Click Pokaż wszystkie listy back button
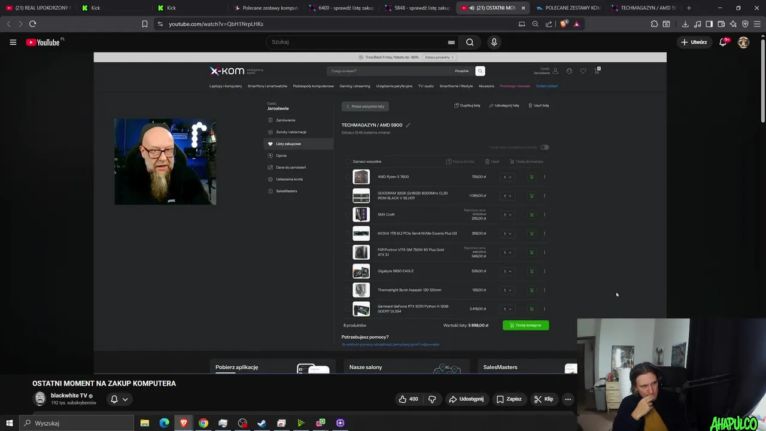This screenshot has height=431, width=766. [x=366, y=106]
